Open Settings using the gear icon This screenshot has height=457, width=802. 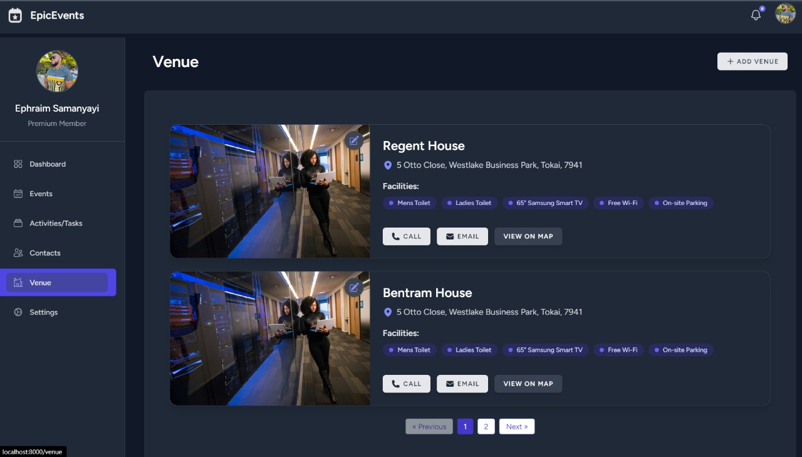pos(17,312)
